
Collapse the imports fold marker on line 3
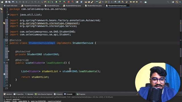pos(9,14)
